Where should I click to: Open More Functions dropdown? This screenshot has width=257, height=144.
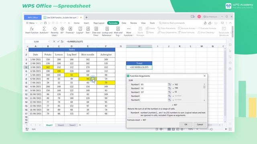(x=128, y=31)
